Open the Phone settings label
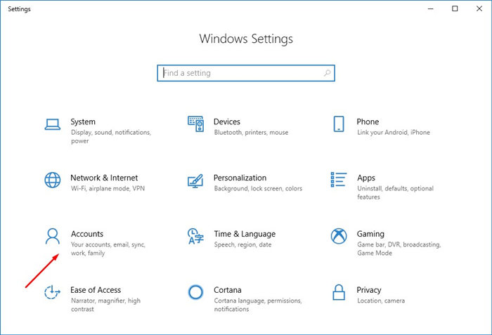The width and height of the screenshot is (492, 335). point(368,121)
